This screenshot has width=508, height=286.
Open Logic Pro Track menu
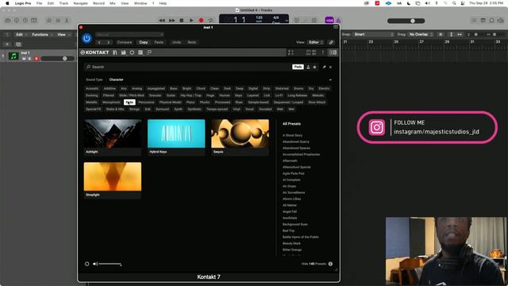[63, 3]
